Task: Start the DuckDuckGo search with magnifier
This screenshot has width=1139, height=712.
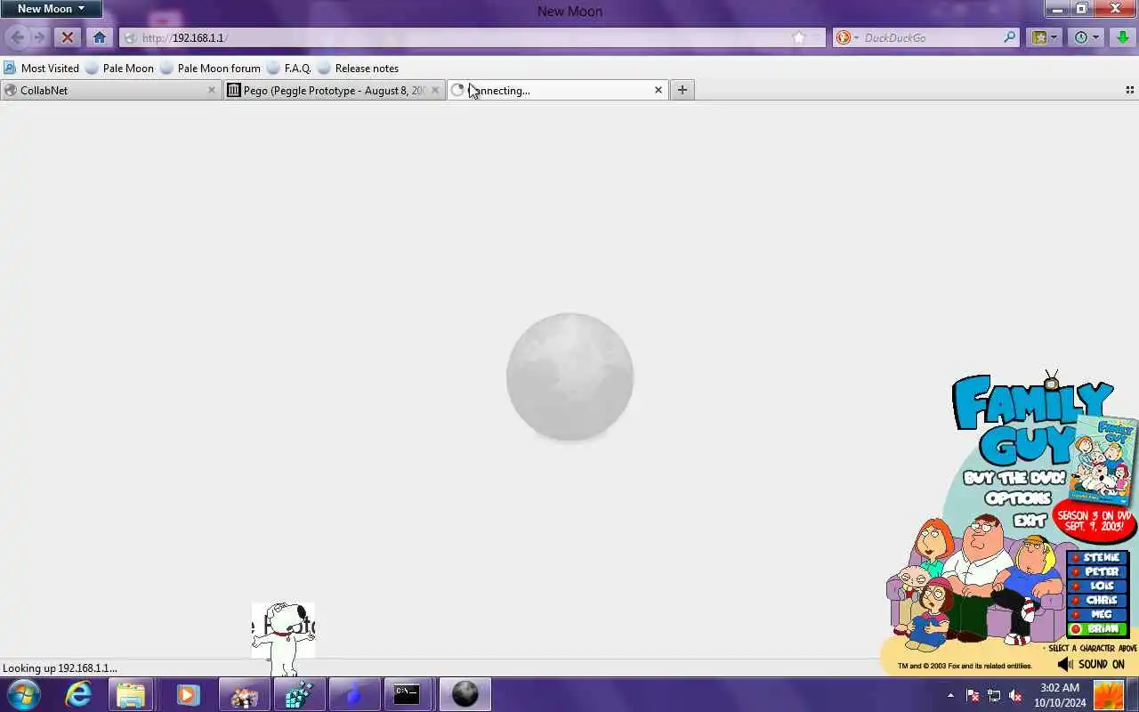Action: click(x=1009, y=37)
